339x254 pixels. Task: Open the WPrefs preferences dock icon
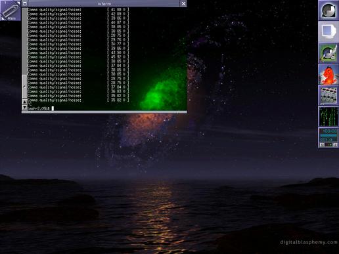tap(328, 53)
